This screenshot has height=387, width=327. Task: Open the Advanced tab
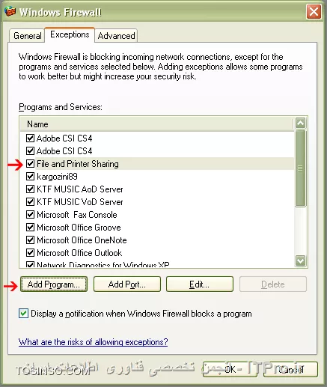click(x=116, y=36)
